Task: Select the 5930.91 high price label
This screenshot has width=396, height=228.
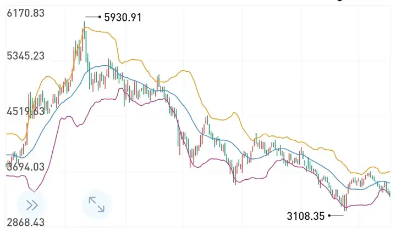Action: 123,18
